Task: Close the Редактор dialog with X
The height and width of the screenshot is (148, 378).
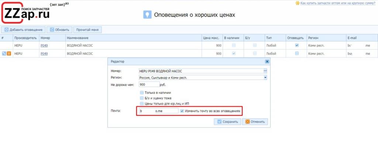Action: [267, 62]
